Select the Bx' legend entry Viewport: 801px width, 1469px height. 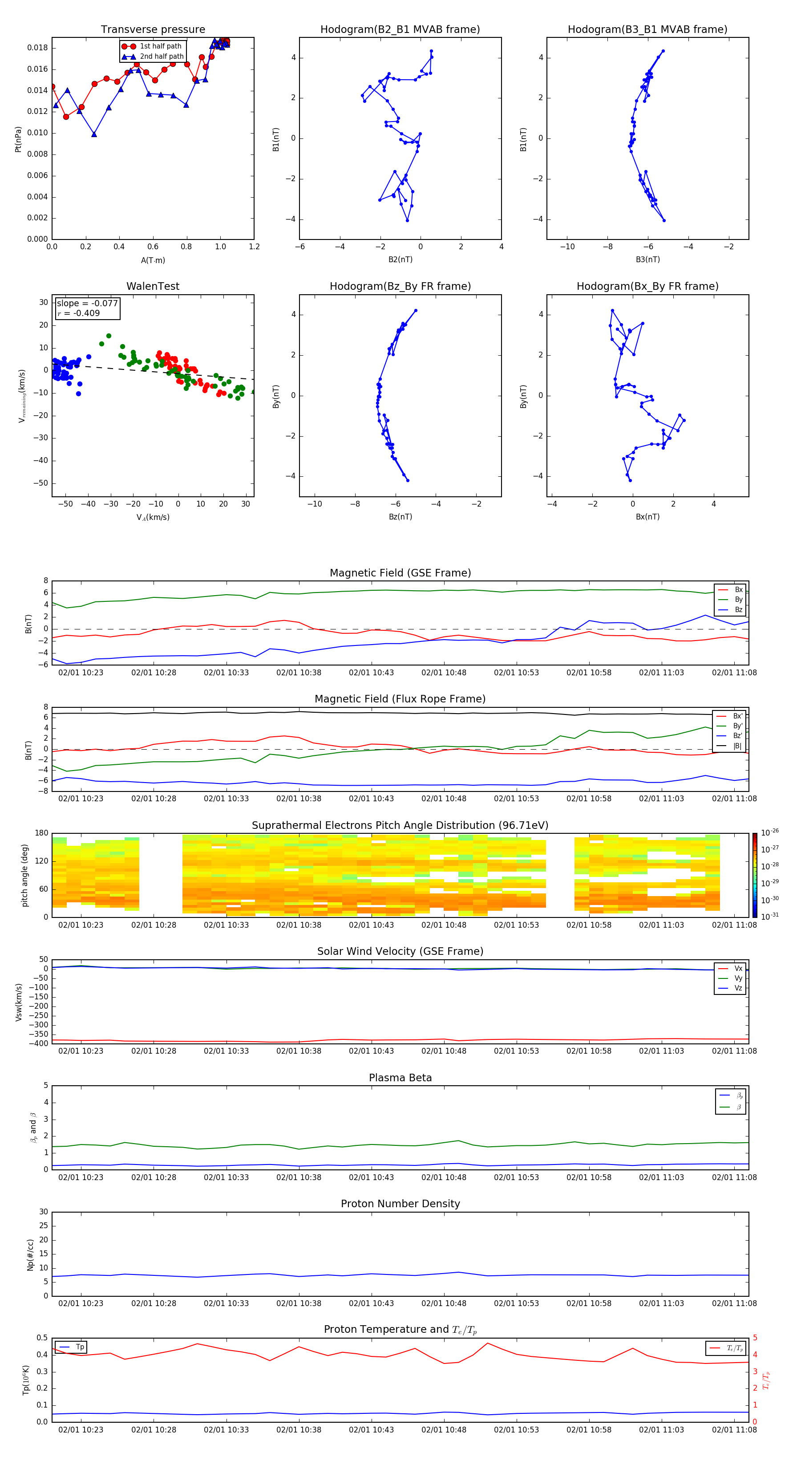(x=730, y=716)
